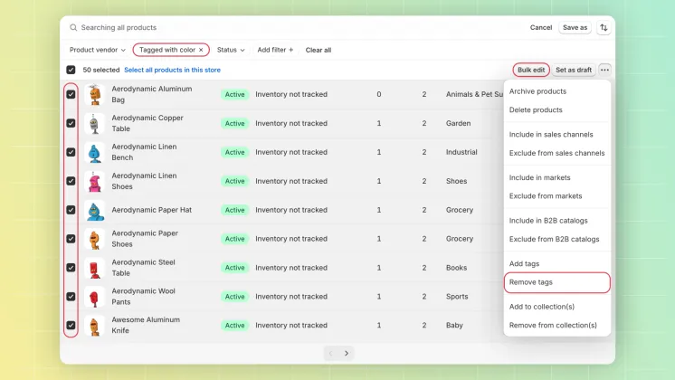
Task: Uncheck Awesome Aluminum Knife row
Action: pyautogui.click(x=71, y=326)
